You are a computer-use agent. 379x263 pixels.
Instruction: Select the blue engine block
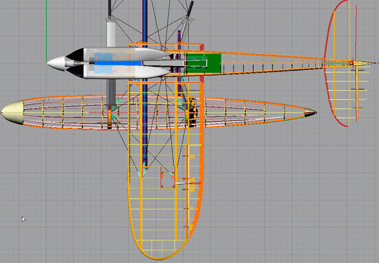(114, 63)
